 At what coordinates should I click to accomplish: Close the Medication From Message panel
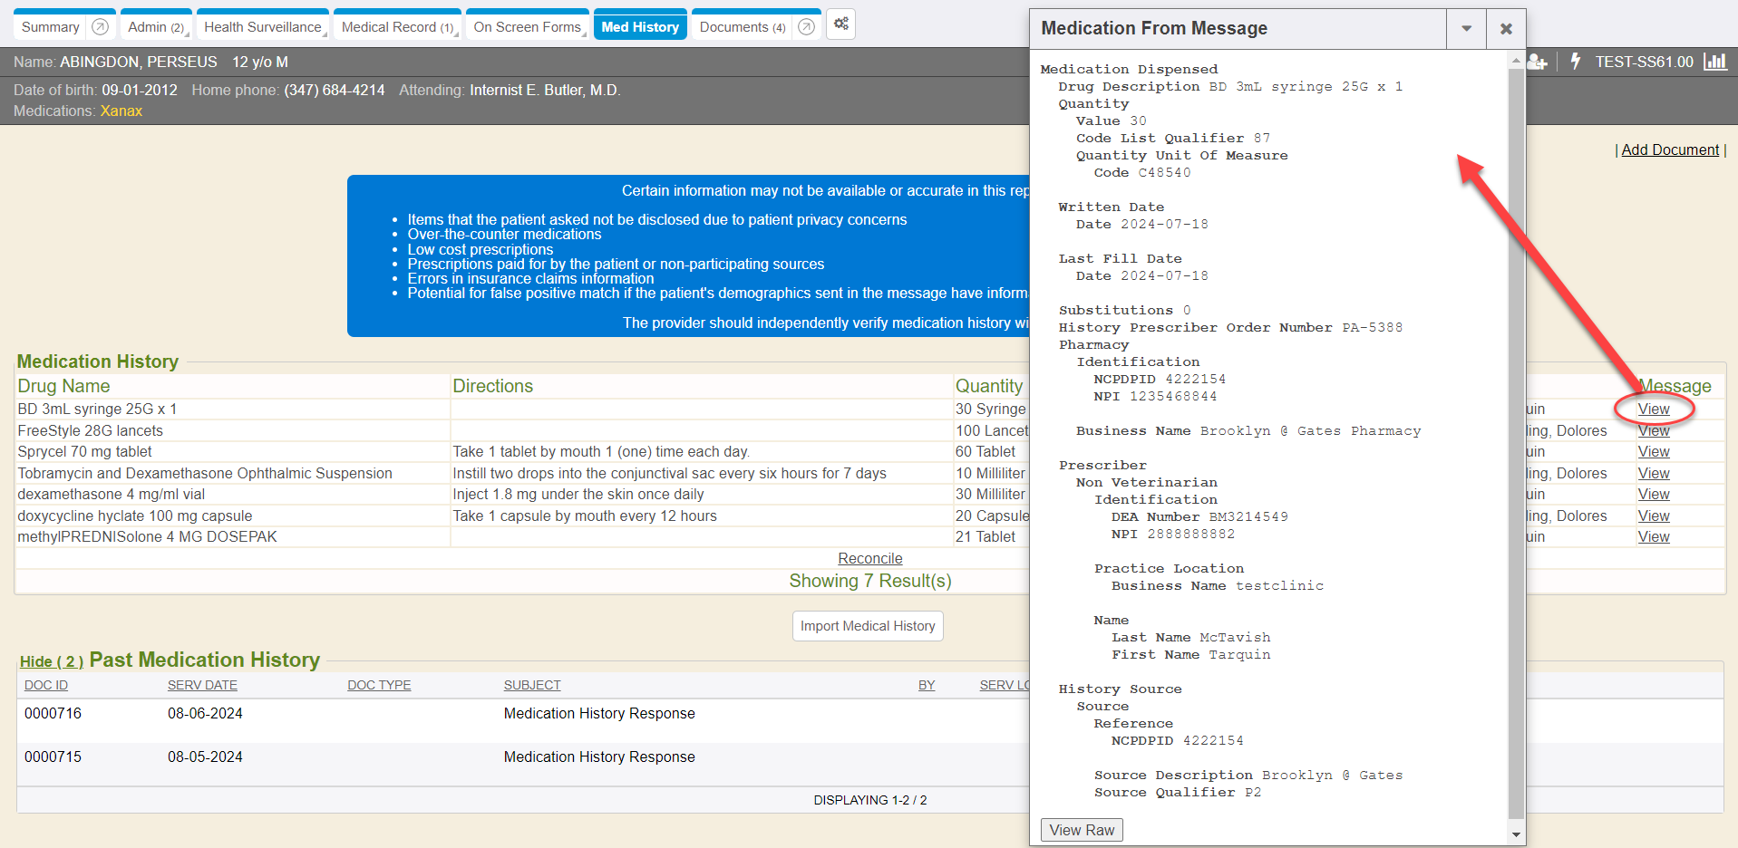[1506, 29]
